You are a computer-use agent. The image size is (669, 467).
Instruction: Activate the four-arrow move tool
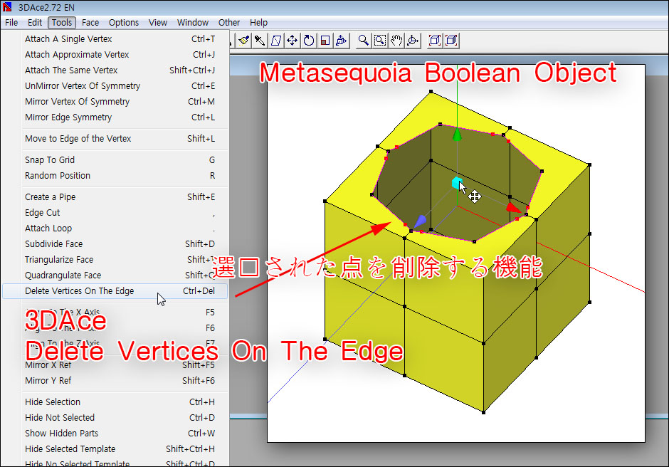pyautogui.click(x=293, y=41)
